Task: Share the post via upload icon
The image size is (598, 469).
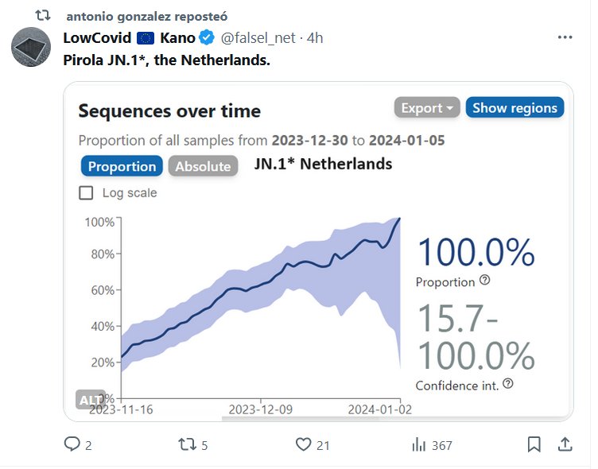Action: point(565,444)
